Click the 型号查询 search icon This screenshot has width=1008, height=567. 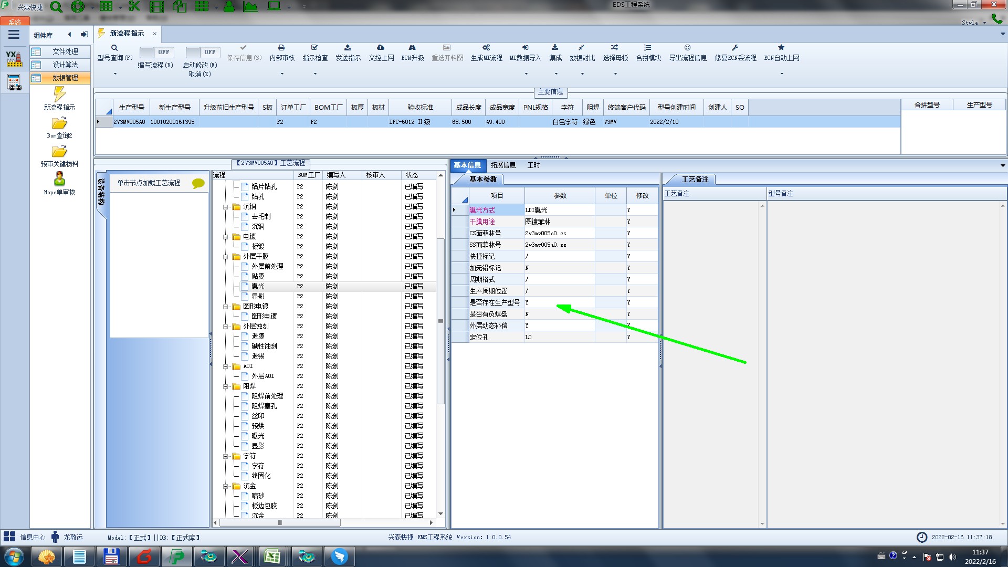click(114, 48)
